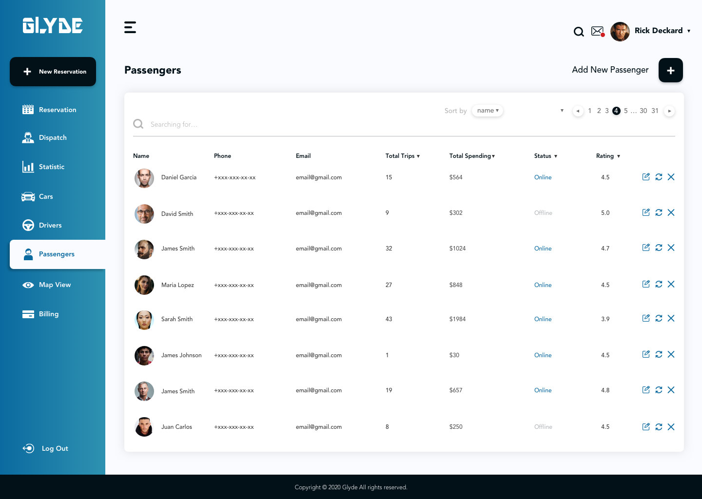Click refresh icon in the $657 row
The width and height of the screenshot is (702, 499).
coord(659,390)
